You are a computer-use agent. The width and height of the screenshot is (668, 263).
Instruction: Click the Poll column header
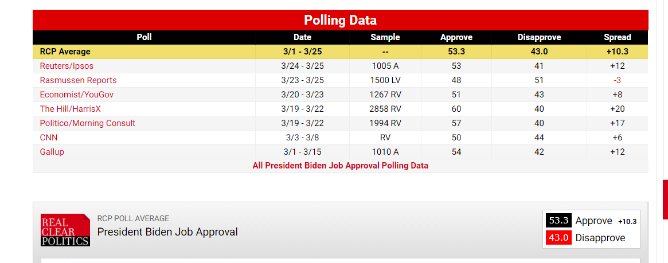tap(144, 37)
